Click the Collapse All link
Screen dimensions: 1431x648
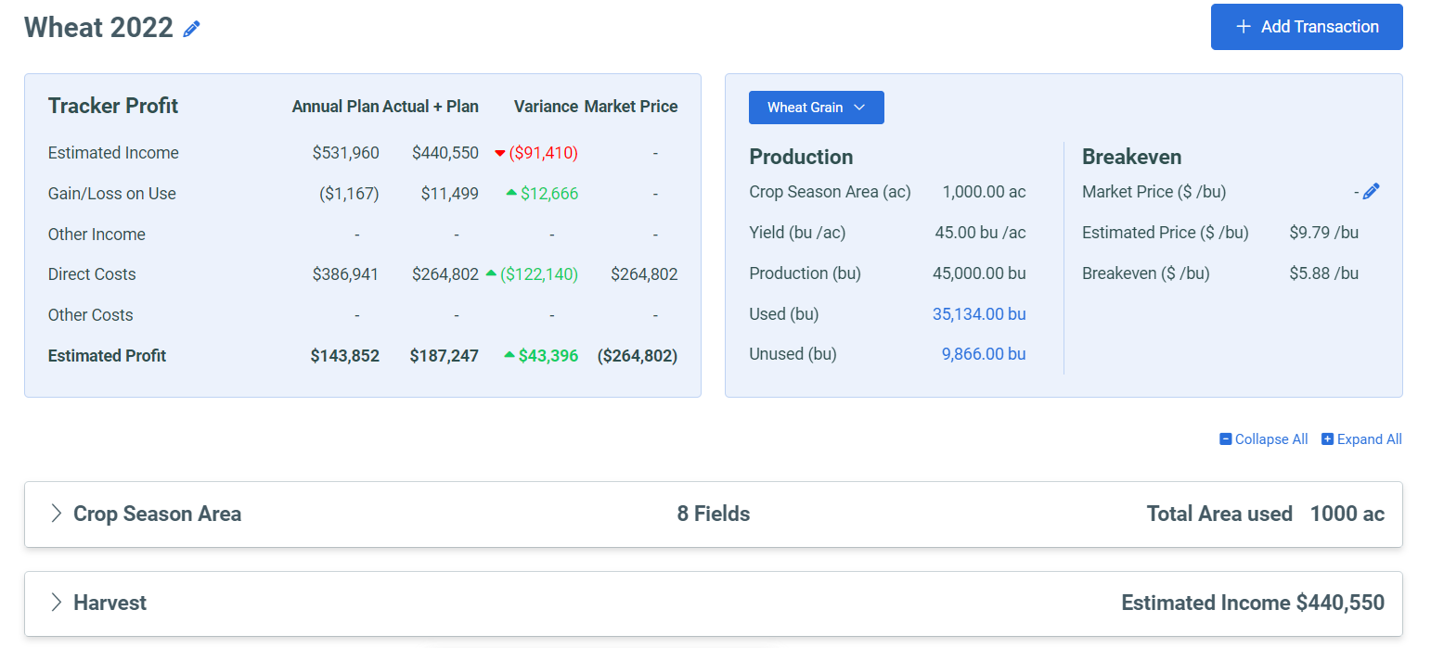(x=1270, y=438)
